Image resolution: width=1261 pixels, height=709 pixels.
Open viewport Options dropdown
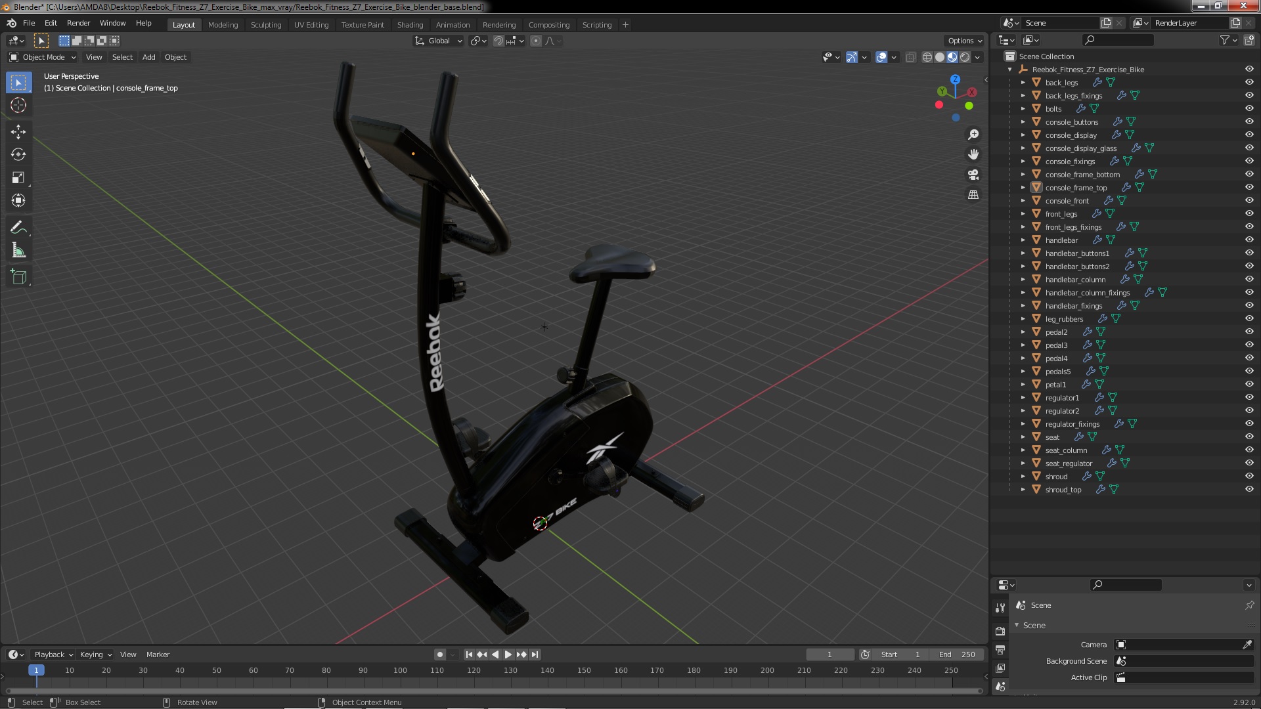pos(964,41)
